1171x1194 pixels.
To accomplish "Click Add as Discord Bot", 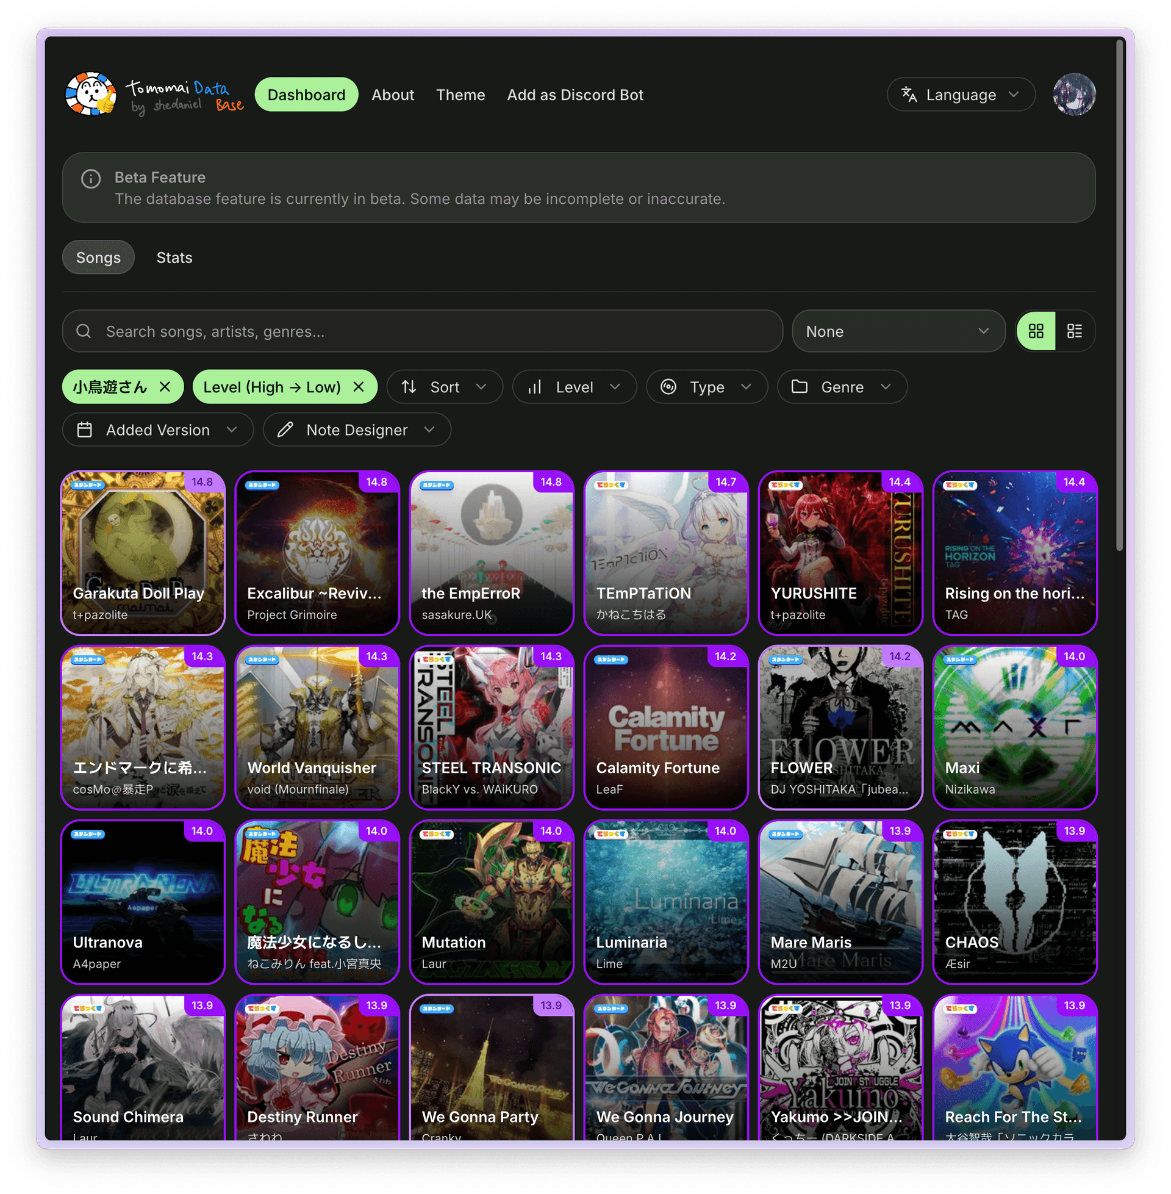I will 575,95.
